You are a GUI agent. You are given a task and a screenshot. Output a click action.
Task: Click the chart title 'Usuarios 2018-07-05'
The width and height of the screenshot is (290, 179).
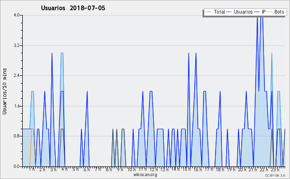(x=73, y=8)
